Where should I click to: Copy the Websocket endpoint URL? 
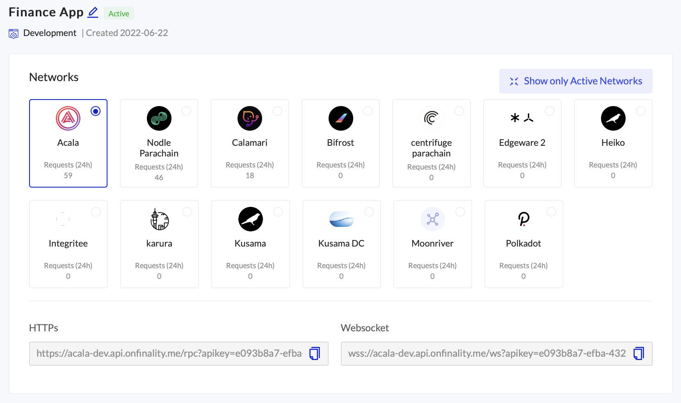pos(639,353)
